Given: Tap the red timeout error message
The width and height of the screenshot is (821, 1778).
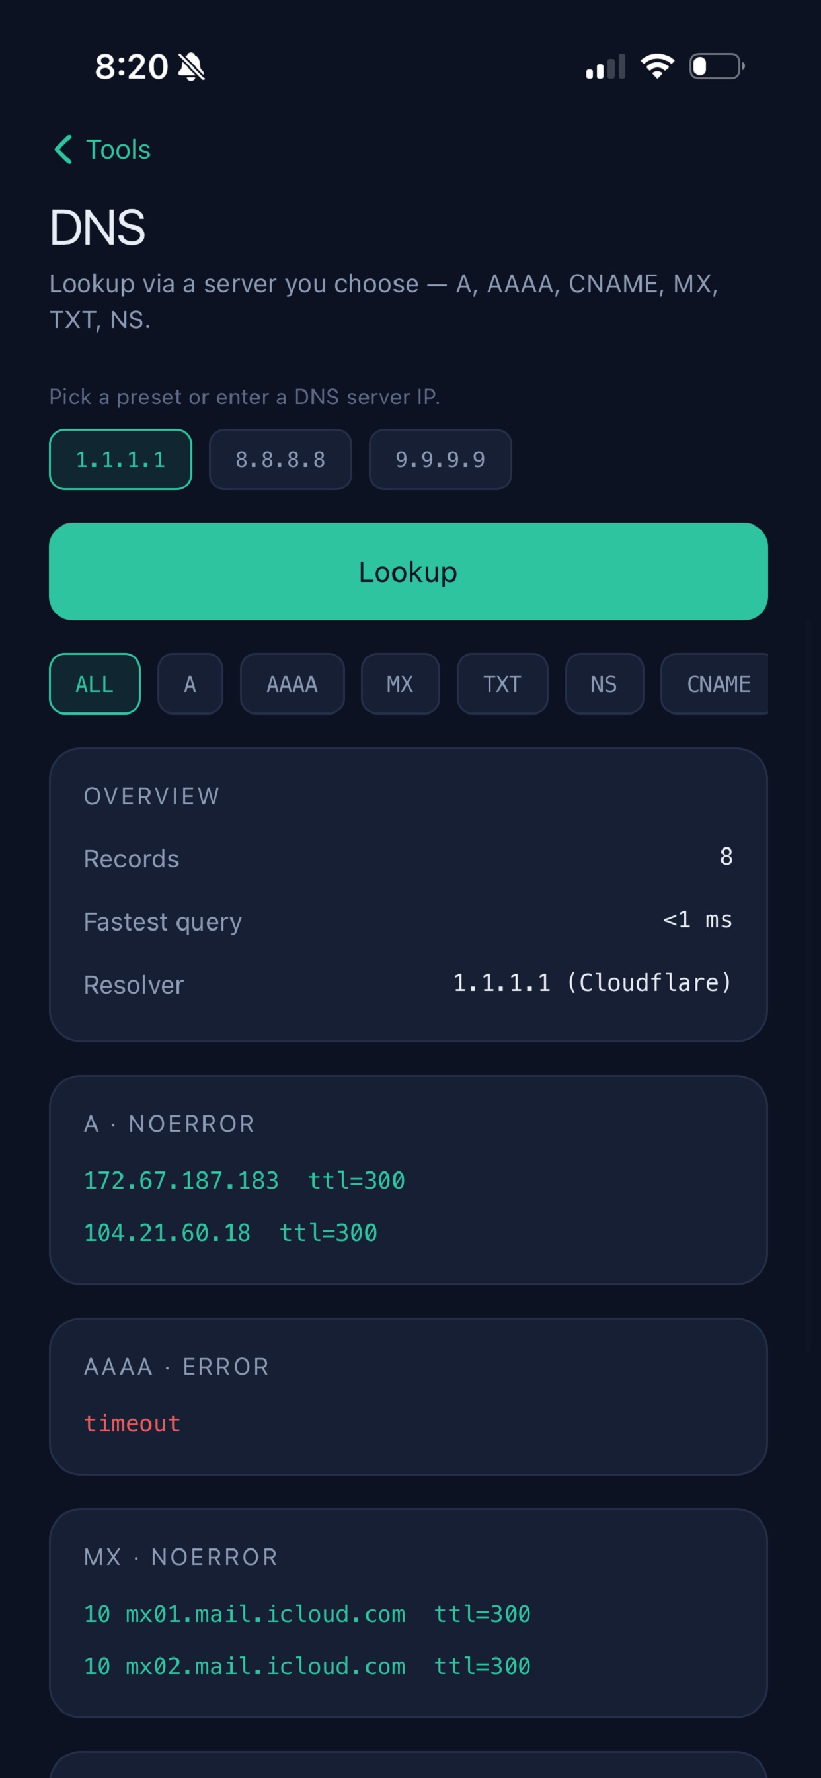Looking at the screenshot, I should click(x=132, y=1423).
